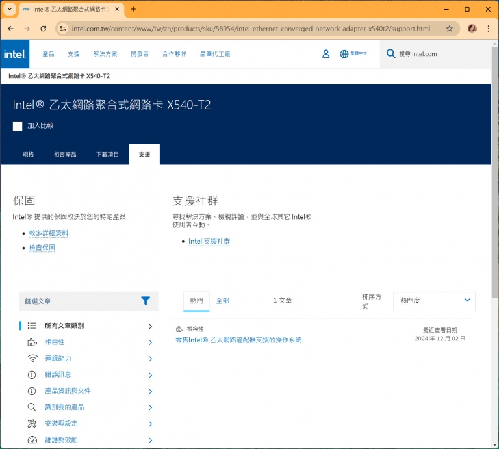Click the globe language selector icon
The height and width of the screenshot is (449, 499).
pos(344,54)
